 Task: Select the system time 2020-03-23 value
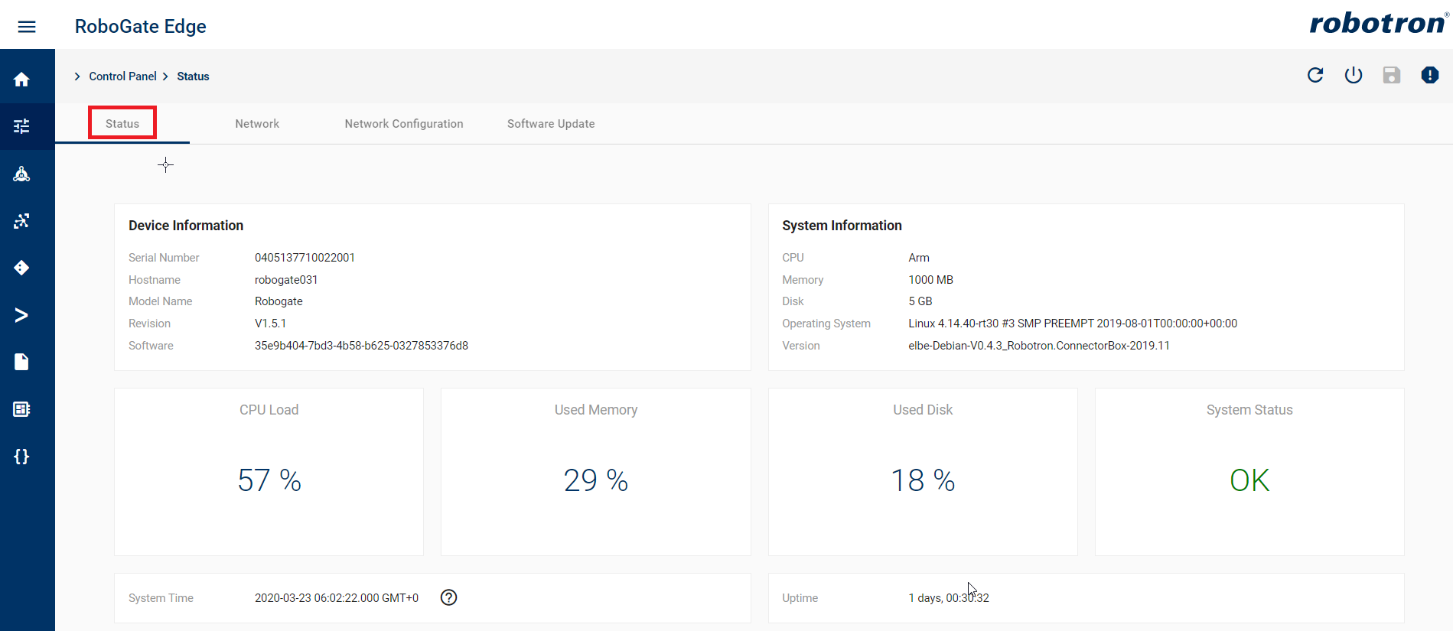337,598
